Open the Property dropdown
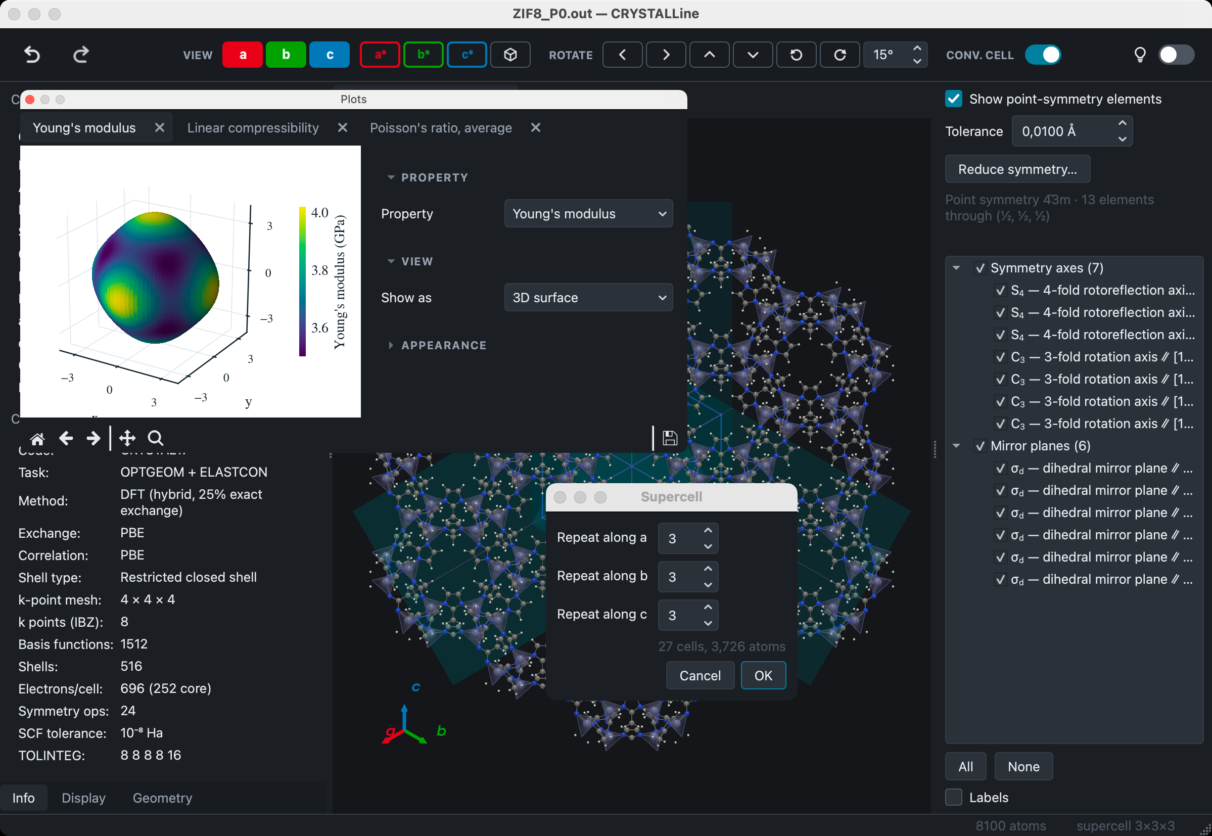This screenshot has height=836, width=1212. [588, 214]
